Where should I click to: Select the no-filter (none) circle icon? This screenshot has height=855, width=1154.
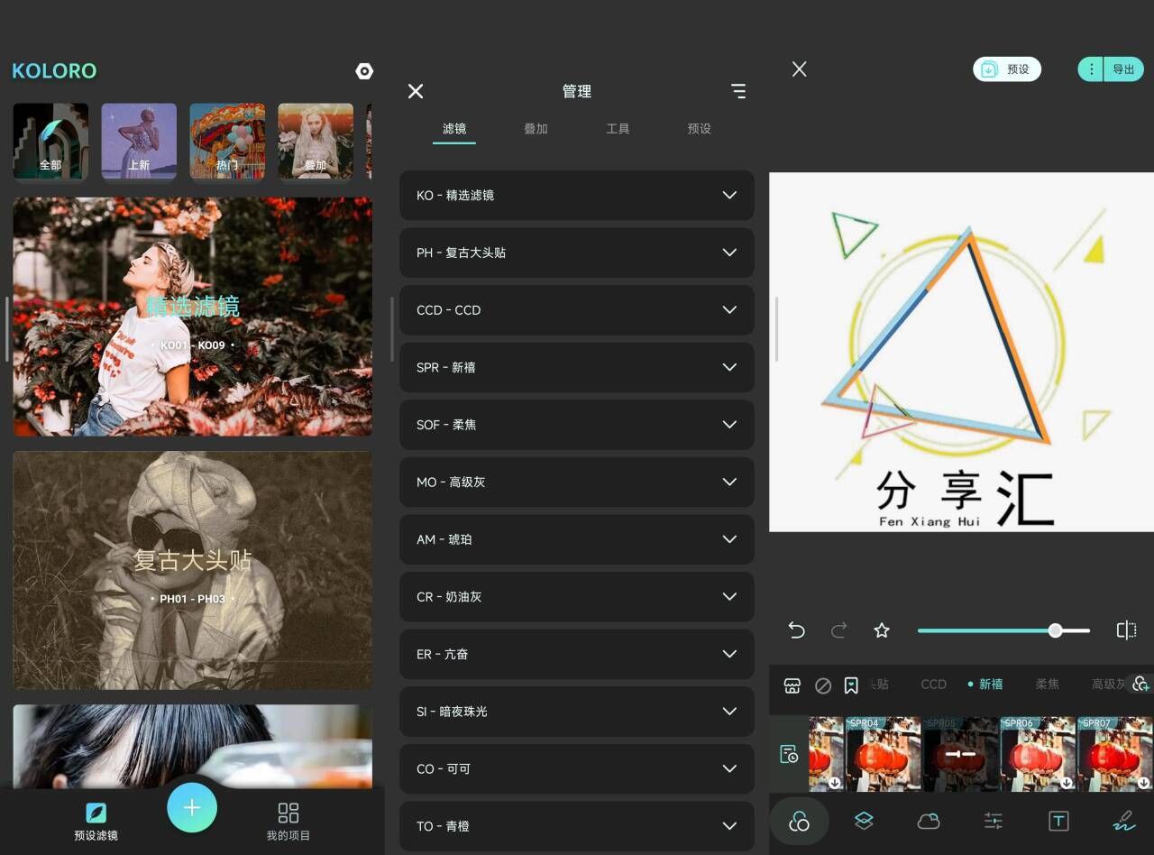pyautogui.click(x=822, y=685)
